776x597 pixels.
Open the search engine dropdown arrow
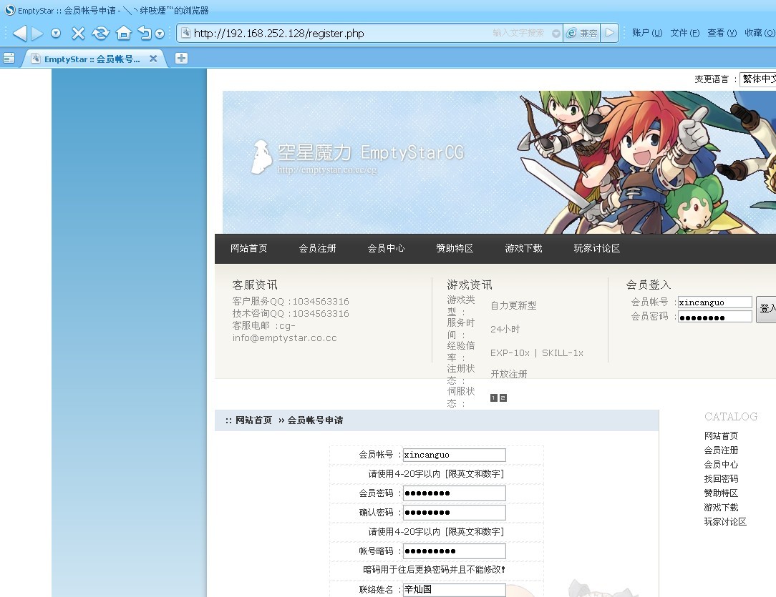click(x=556, y=34)
